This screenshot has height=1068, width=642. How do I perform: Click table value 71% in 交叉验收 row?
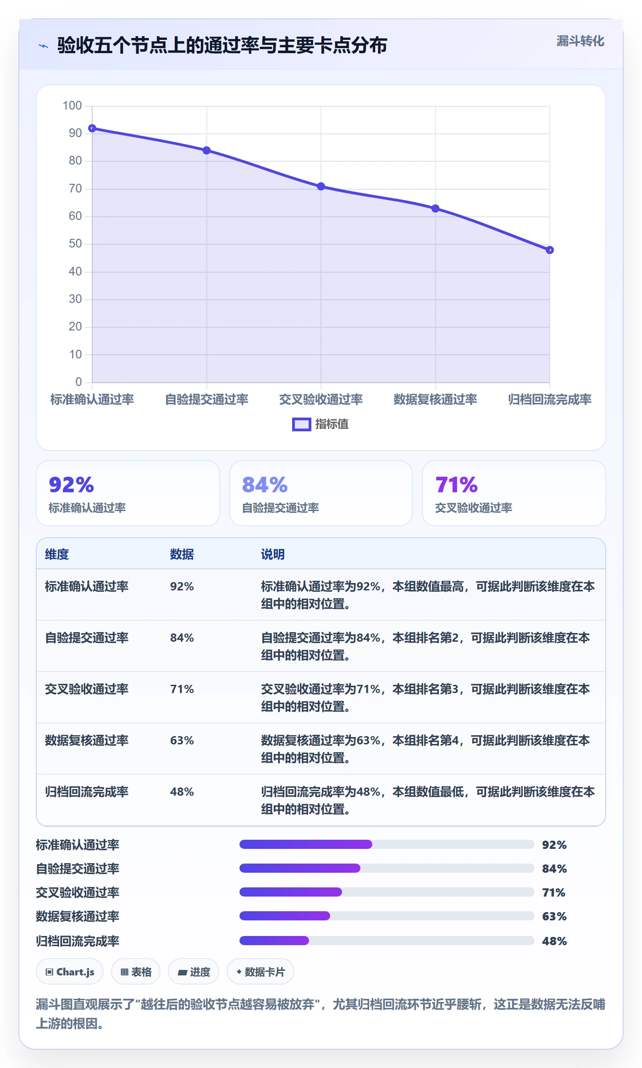click(x=182, y=689)
